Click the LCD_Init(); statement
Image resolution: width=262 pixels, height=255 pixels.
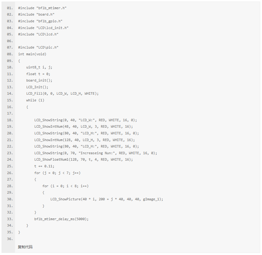point(37,87)
